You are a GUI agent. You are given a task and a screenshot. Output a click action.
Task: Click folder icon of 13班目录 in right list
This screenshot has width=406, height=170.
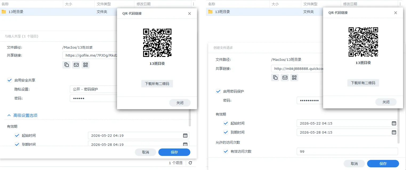click(210, 12)
